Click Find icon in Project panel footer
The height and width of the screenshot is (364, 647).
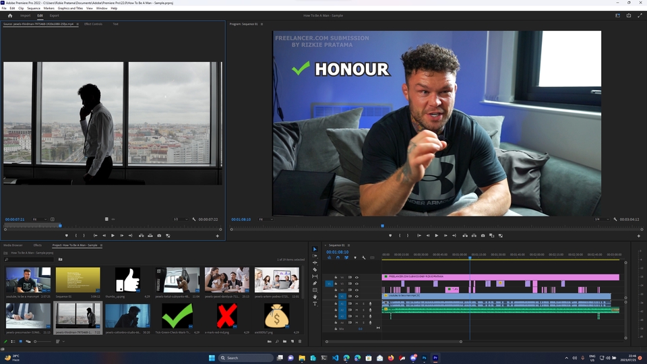pyautogui.click(x=277, y=341)
